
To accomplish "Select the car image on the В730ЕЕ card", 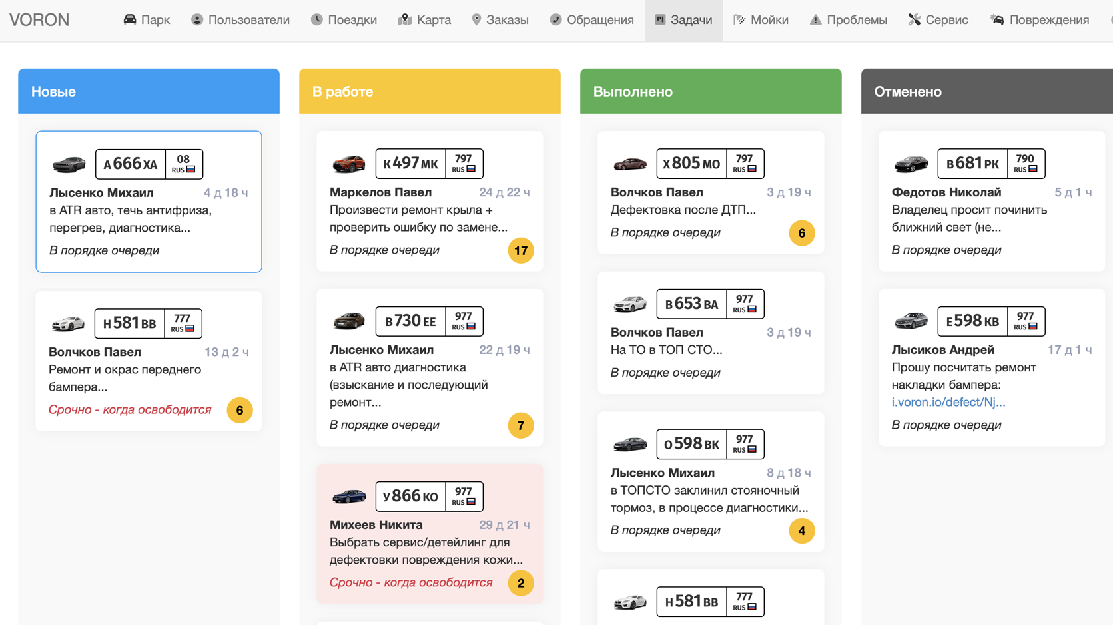I will 349,321.
